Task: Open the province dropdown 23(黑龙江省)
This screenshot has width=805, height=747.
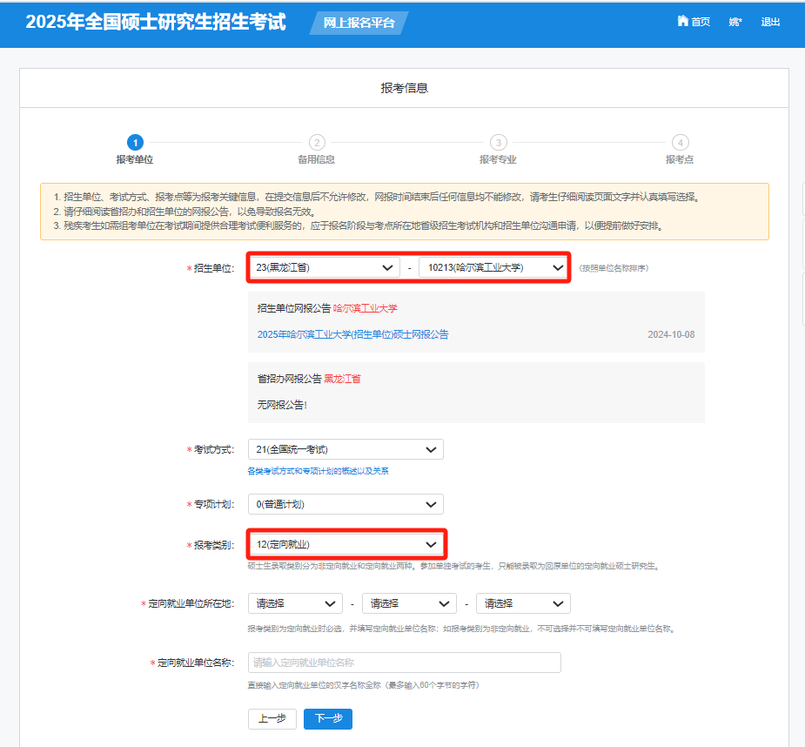Action: click(324, 267)
